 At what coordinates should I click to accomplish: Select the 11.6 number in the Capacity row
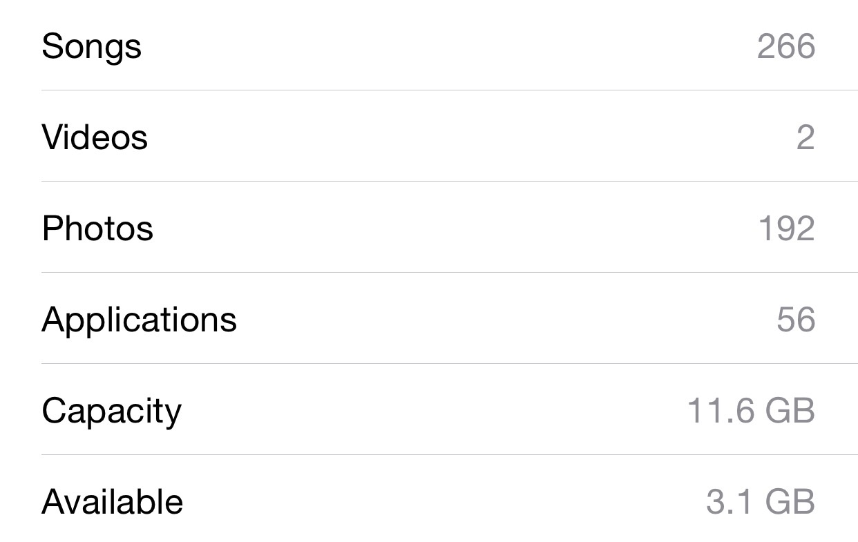coord(710,411)
